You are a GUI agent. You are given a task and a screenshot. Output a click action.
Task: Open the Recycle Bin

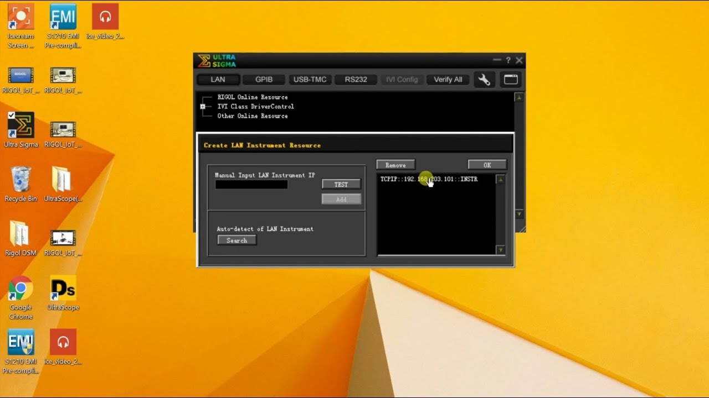(x=21, y=184)
